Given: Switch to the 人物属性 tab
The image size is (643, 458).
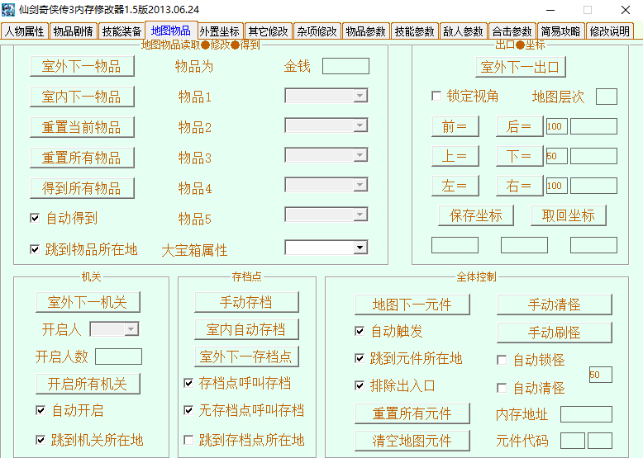Looking at the screenshot, I should point(25,31).
